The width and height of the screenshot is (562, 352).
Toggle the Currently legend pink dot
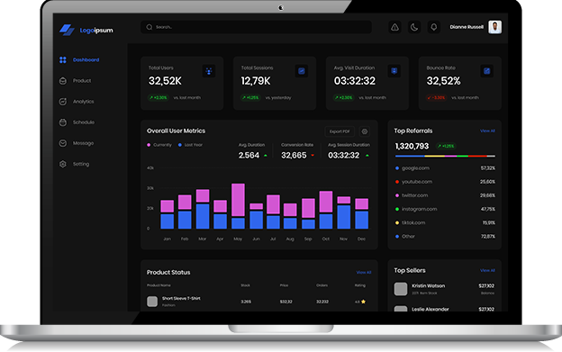click(x=149, y=145)
